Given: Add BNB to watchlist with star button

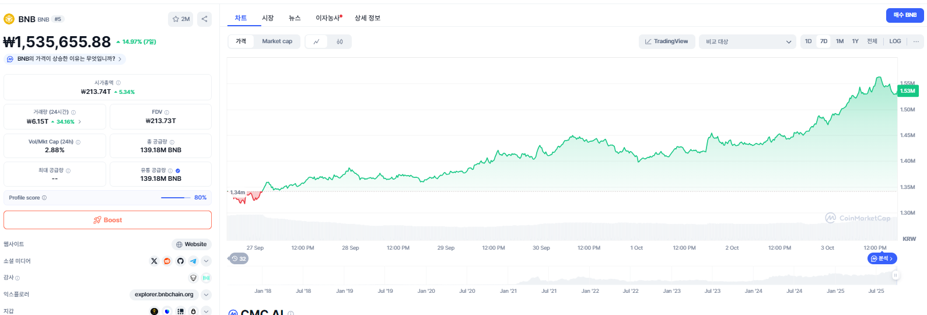Looking at the screenshot, I should pyautogui.click(x=181, y=19).
